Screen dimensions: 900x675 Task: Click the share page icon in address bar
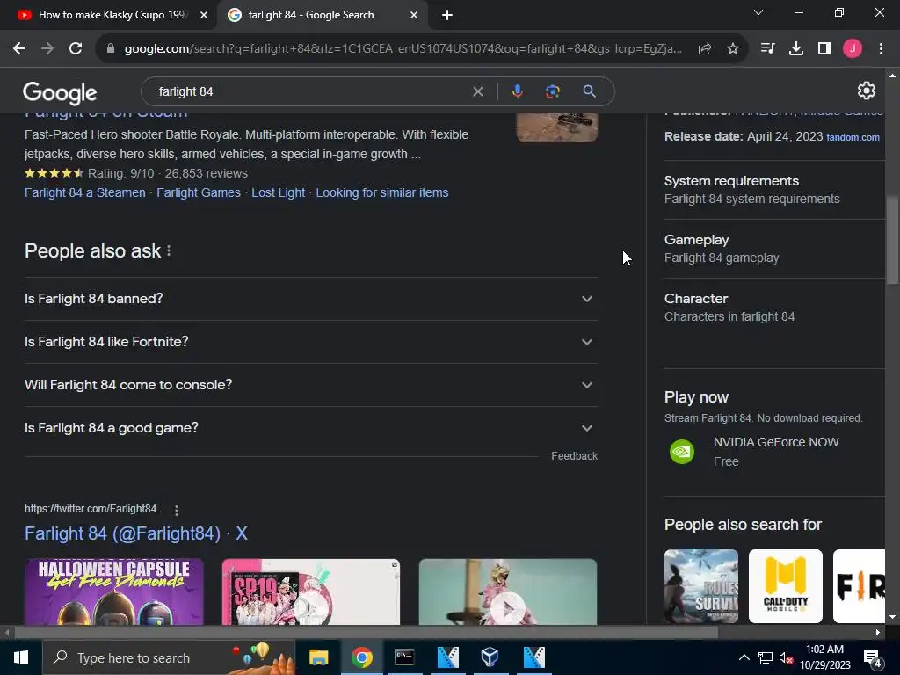pos(705,49)
